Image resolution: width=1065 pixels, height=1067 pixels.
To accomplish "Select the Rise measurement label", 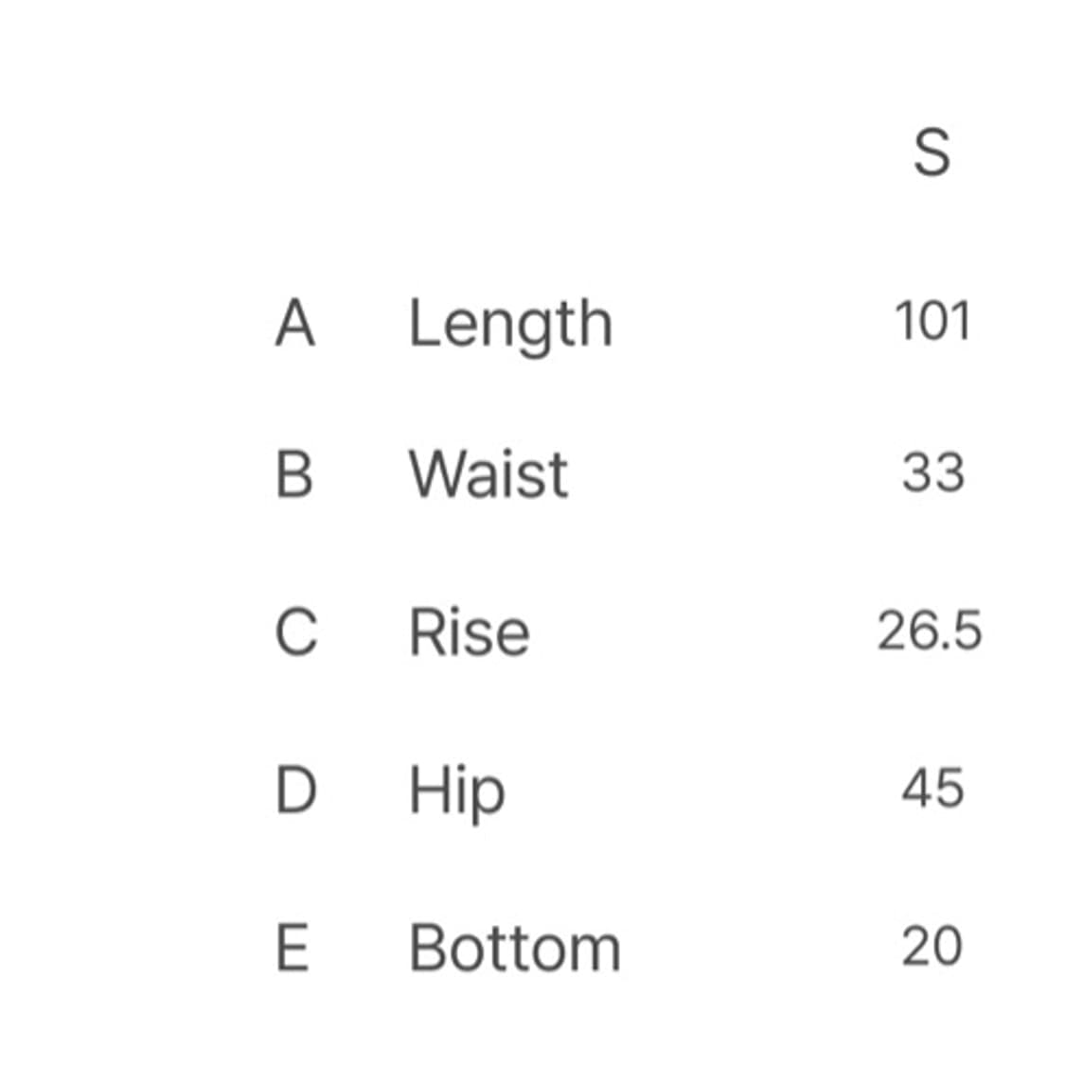I will [x=469, y=631].
